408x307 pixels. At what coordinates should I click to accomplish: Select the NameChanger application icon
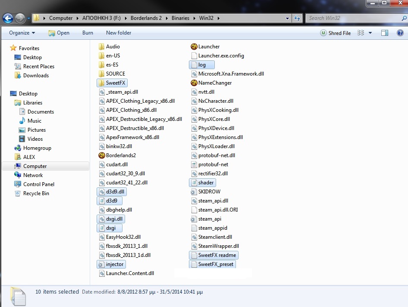tap(194, 83)
